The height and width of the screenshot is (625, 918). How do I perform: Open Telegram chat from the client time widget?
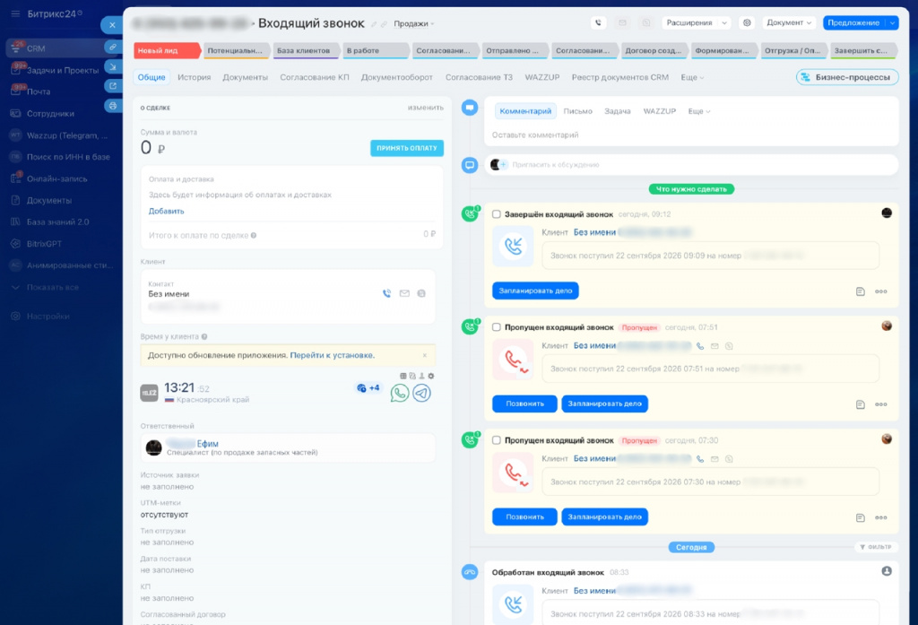pos(421,393)
